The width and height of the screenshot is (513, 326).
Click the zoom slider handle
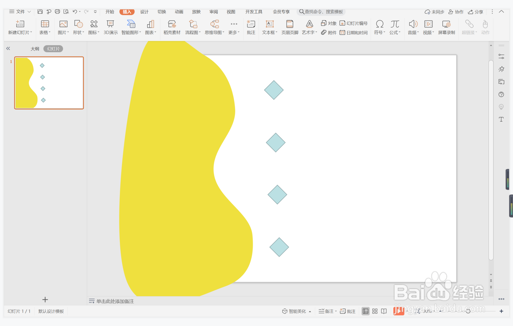(x=468, y=311)
